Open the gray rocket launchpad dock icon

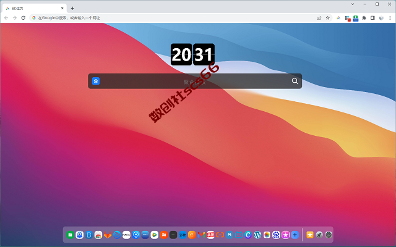[x=319, y=235]
